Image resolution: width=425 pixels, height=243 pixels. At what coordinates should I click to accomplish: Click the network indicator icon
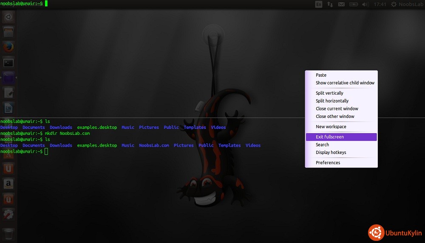(330, 4)
